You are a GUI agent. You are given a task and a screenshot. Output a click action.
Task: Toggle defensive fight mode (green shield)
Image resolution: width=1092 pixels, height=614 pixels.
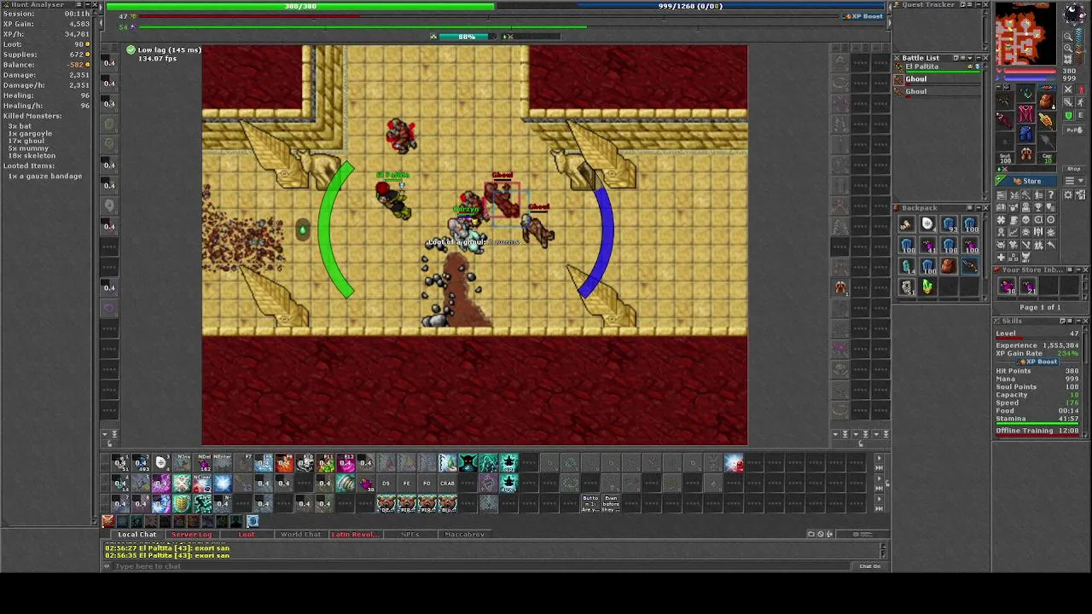[x=1068, y=115]
